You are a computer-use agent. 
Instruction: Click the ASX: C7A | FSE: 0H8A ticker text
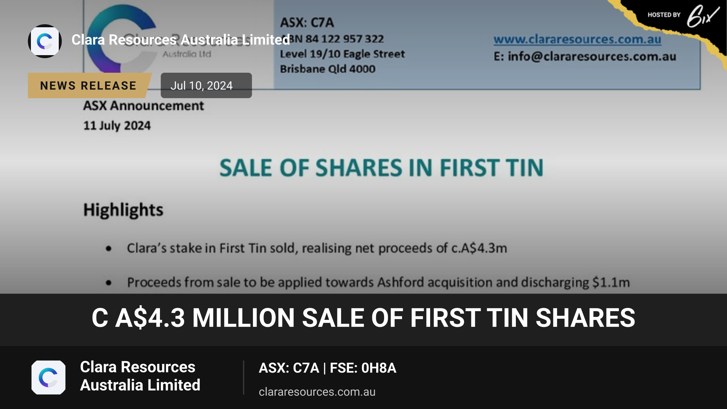[327, 368]
